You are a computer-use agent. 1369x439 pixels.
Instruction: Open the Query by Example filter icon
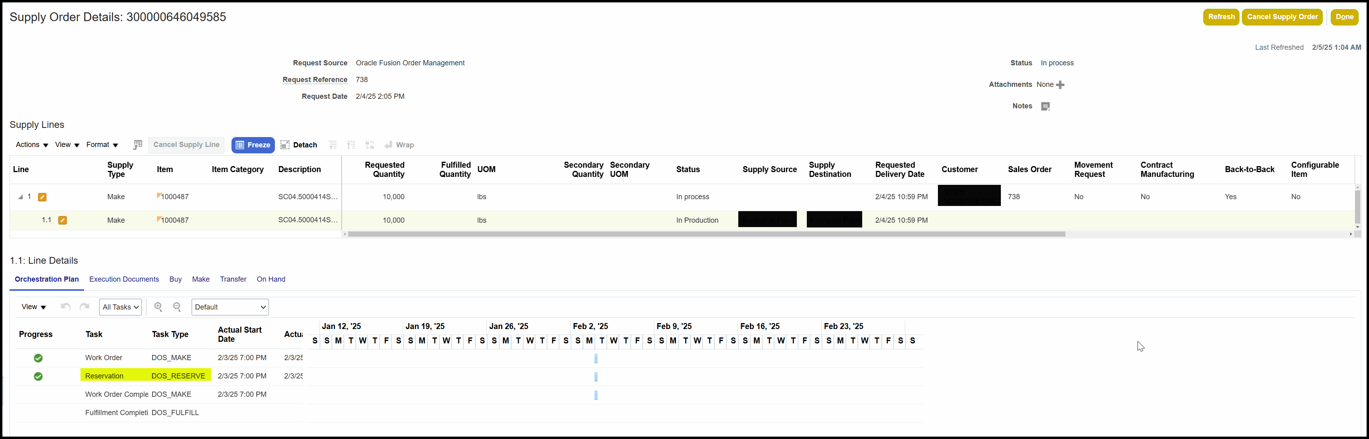137,145
